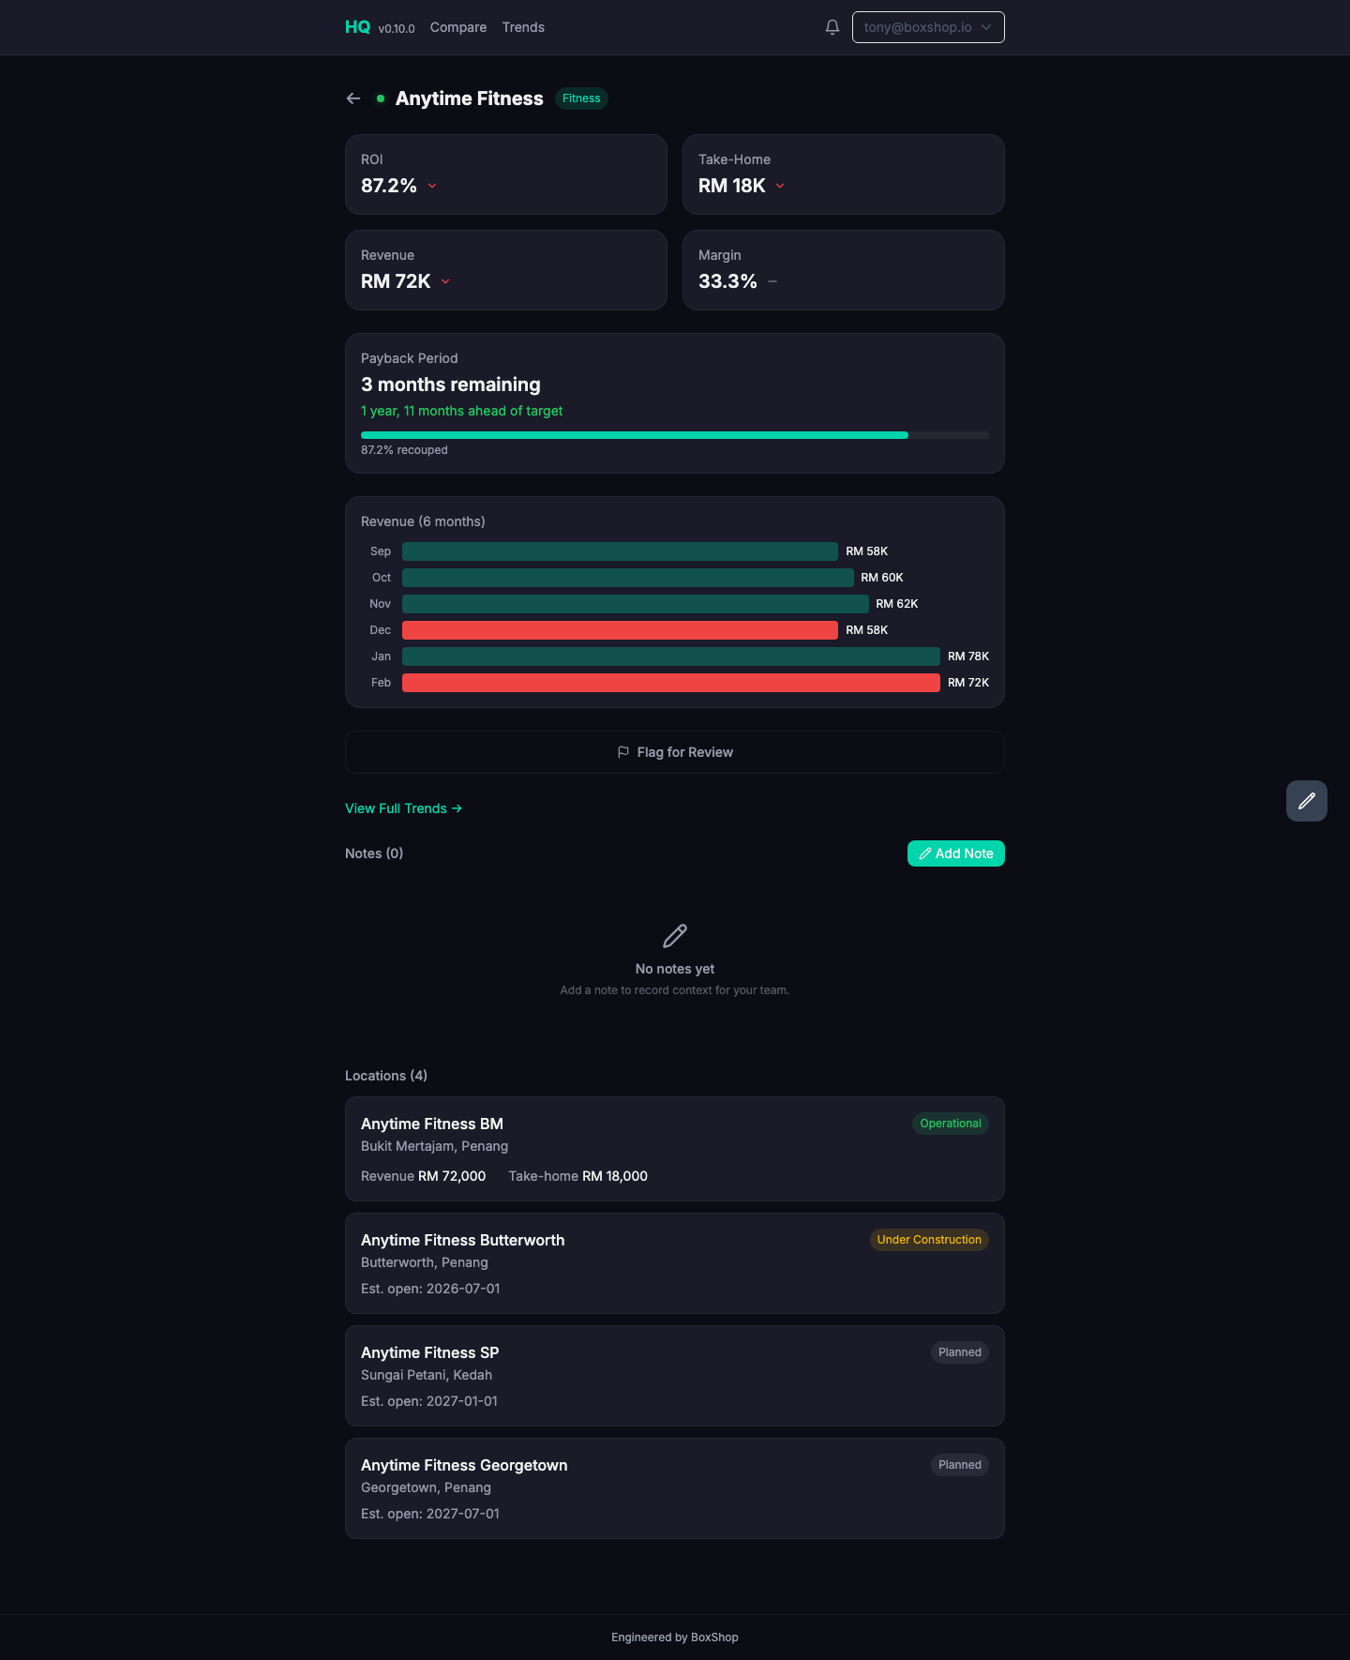Click the down-trend arrow beside Take-Home
This screenshot has width=1350, height=1660.
coord(780,186)
